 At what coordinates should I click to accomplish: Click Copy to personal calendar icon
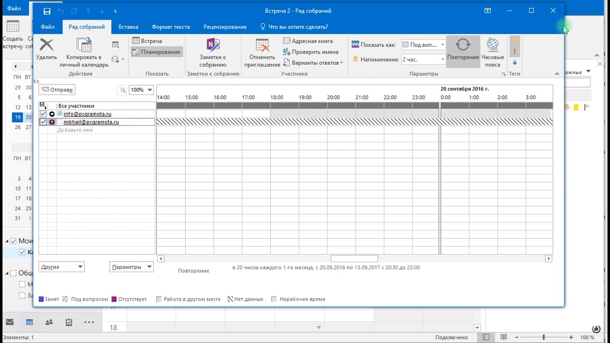click(84, 45)
